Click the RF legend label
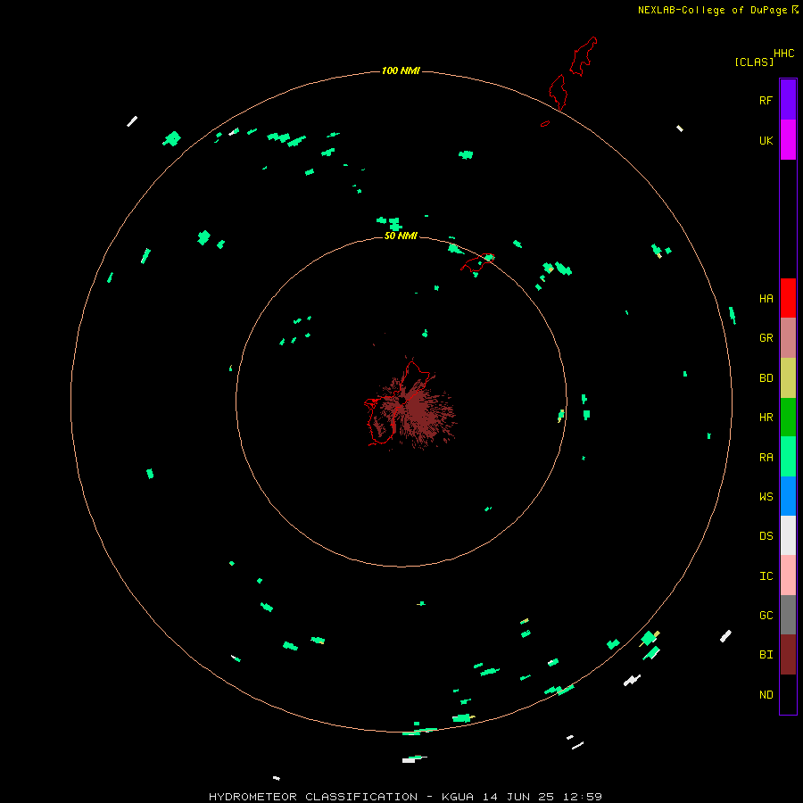Viewport: 803px width, 803px height. pos(766,100)
